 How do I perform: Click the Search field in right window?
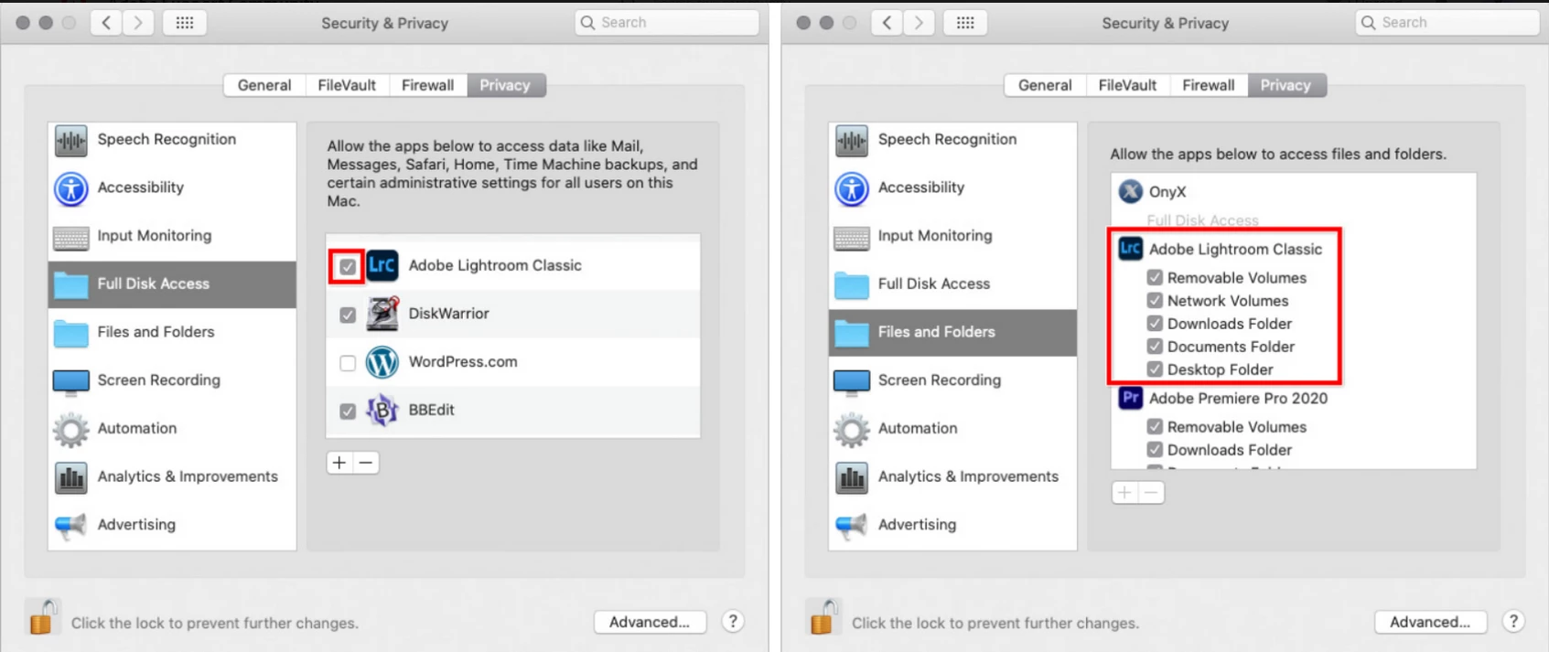(1447, 23)
